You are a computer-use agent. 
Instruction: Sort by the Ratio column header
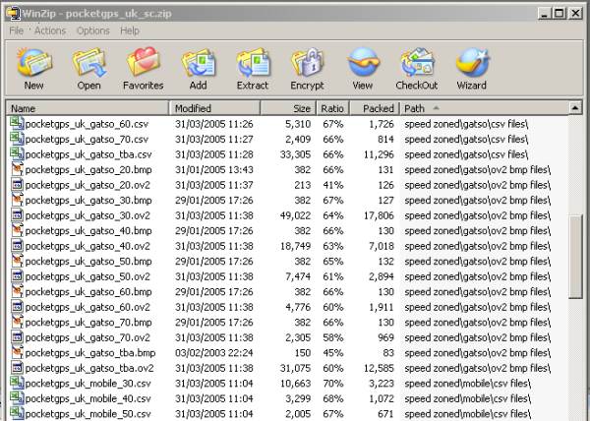click(332, 108)
